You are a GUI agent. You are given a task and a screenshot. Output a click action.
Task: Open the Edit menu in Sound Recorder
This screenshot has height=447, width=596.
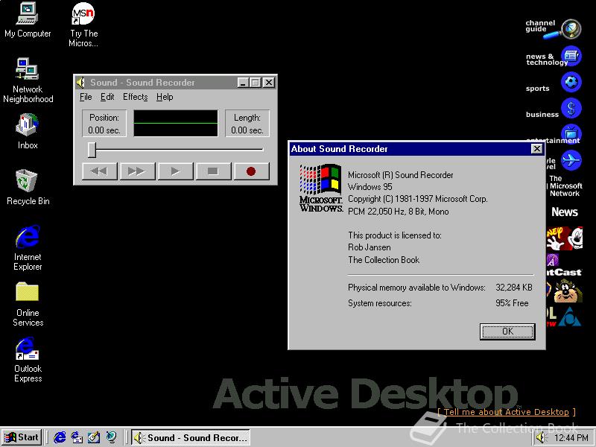(107, 97)
